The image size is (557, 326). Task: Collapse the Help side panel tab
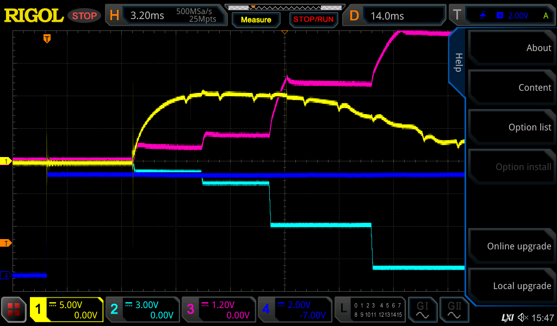click(x=457, y=62)
